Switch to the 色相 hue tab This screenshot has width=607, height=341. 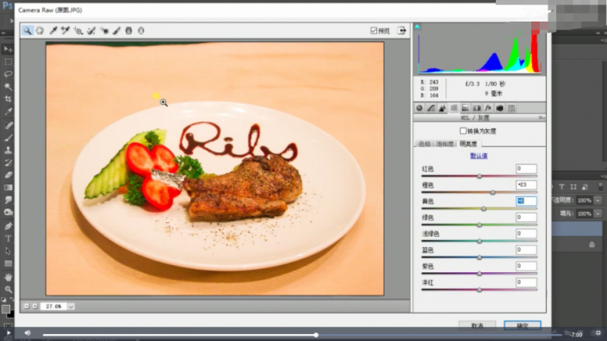pyautogui.click(x=424, y=144)
